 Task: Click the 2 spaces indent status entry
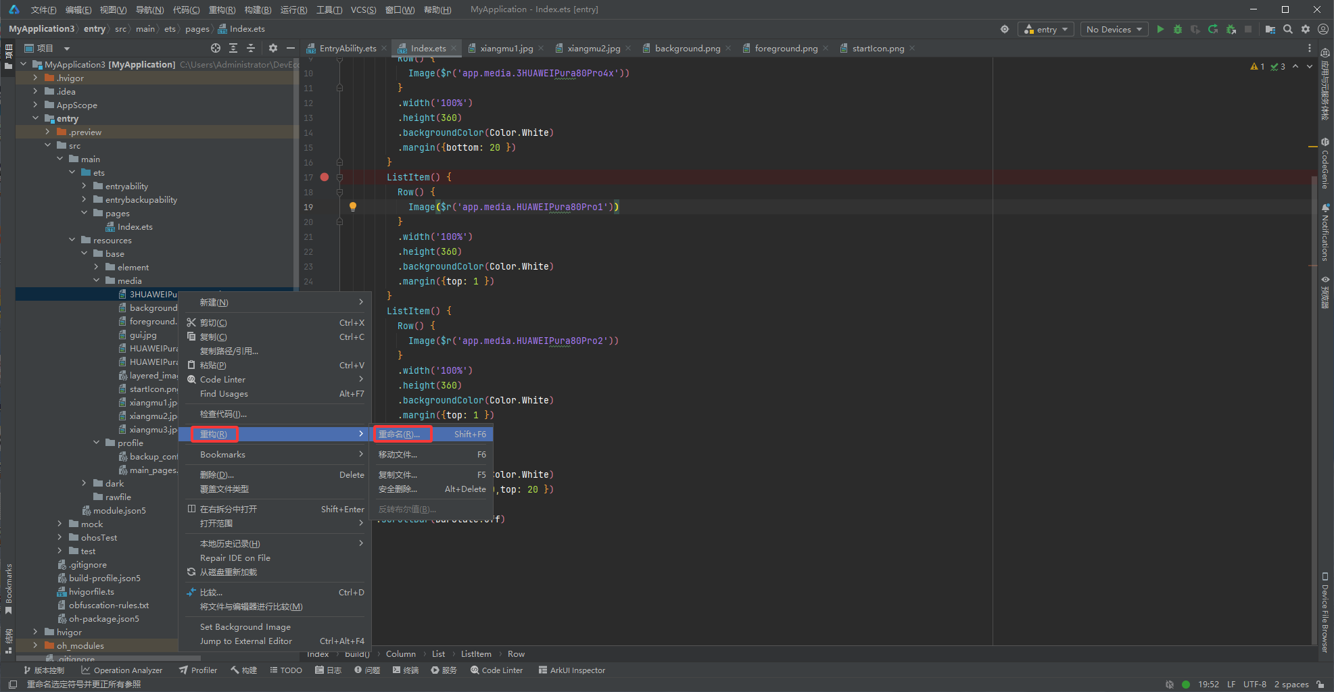[x=1291, y=684]
